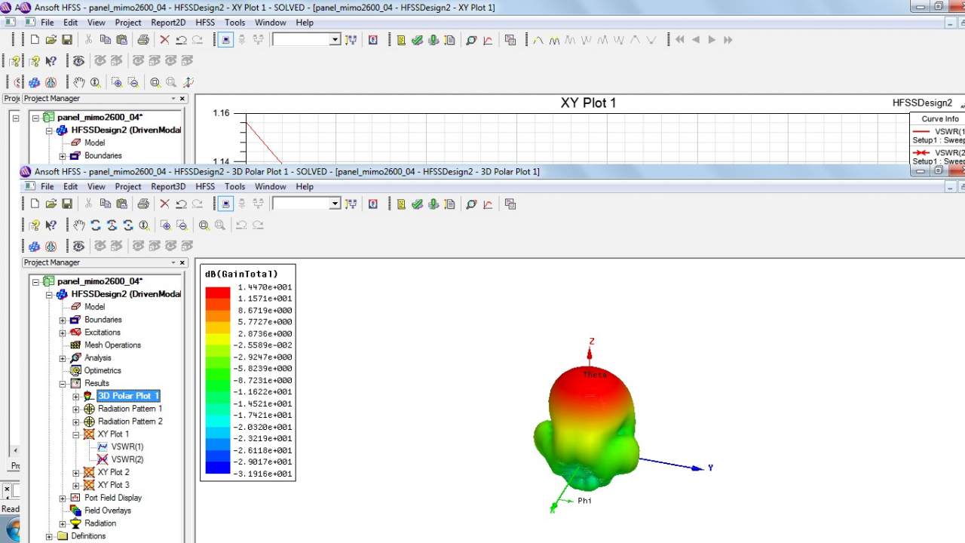Click the red top swatch in the dB(GainTotal) legend

coord(218,292)
